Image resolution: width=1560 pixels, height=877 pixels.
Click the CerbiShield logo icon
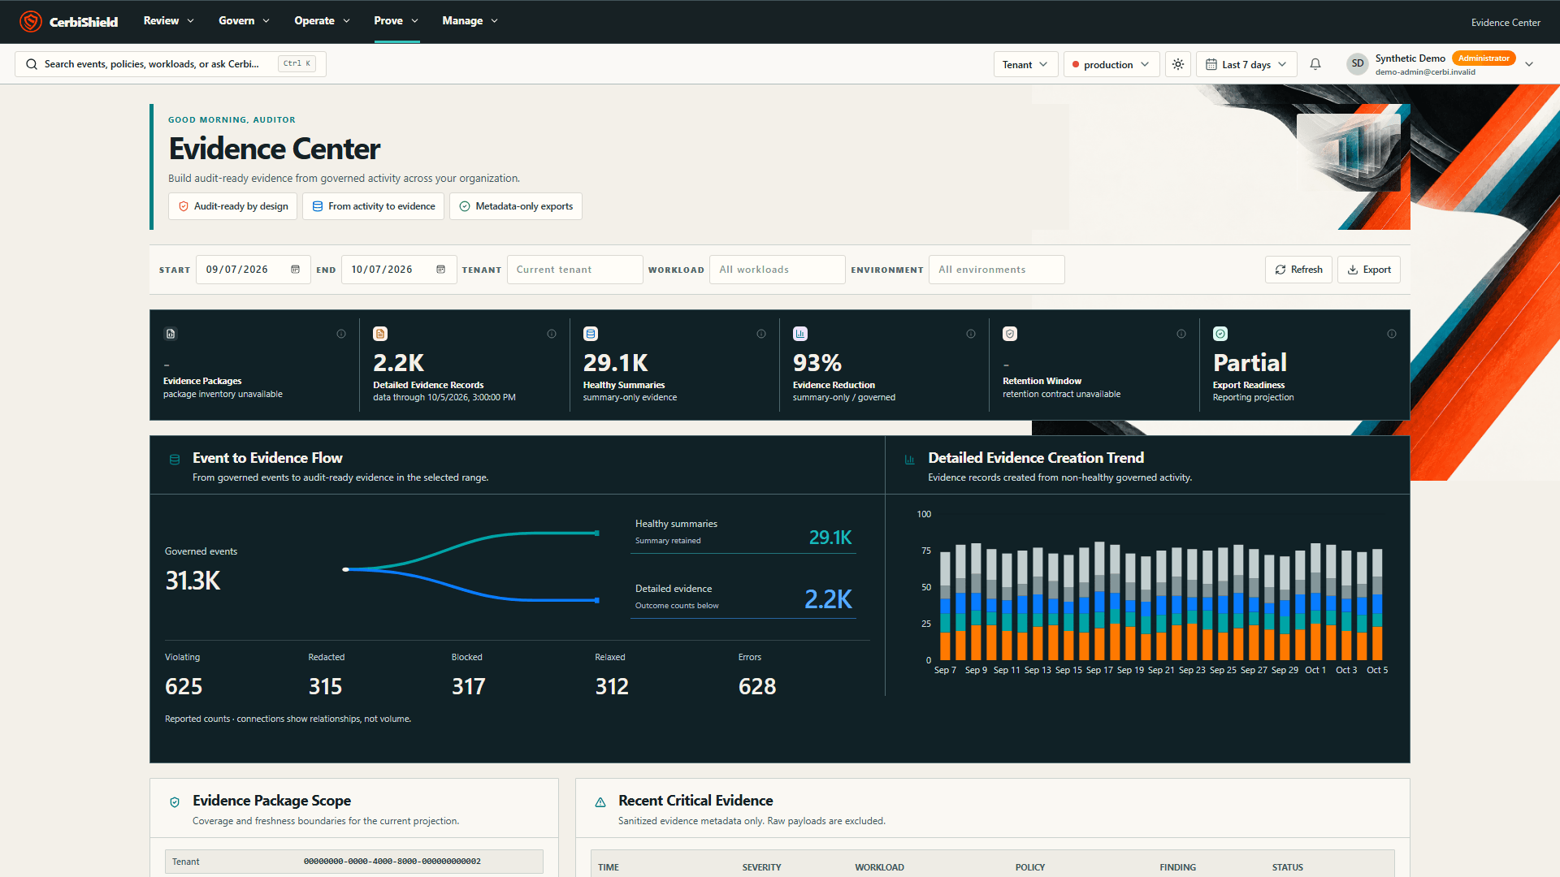[x=30, y=21]
